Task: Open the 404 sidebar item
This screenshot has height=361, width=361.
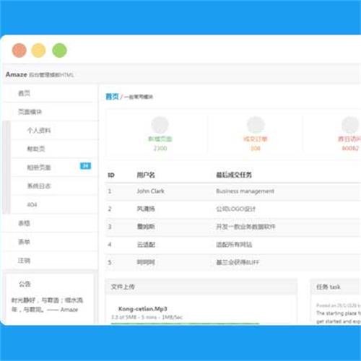Action: click(32, 205)
